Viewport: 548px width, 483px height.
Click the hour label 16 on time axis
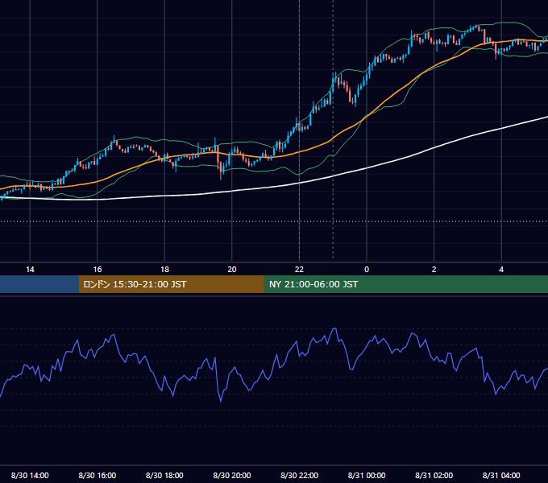[x=98, y=270]
